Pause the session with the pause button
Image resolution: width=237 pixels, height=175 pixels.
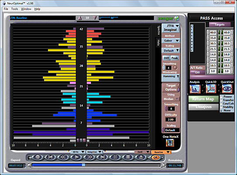coord(115,157)
